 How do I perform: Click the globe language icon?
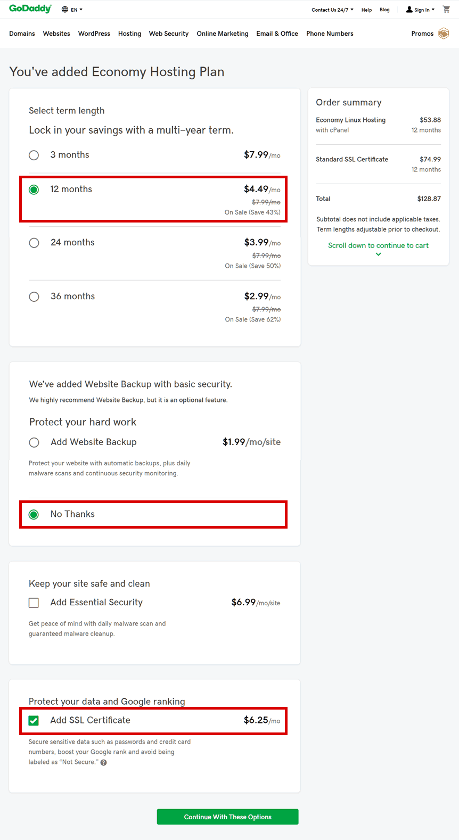[65, 10]
